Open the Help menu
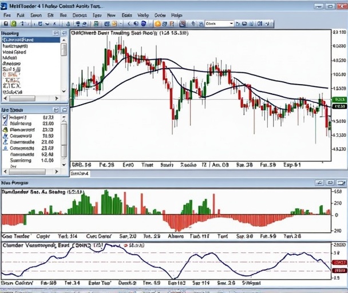This screenshot has height=293, width=348. tap(177, 14)
